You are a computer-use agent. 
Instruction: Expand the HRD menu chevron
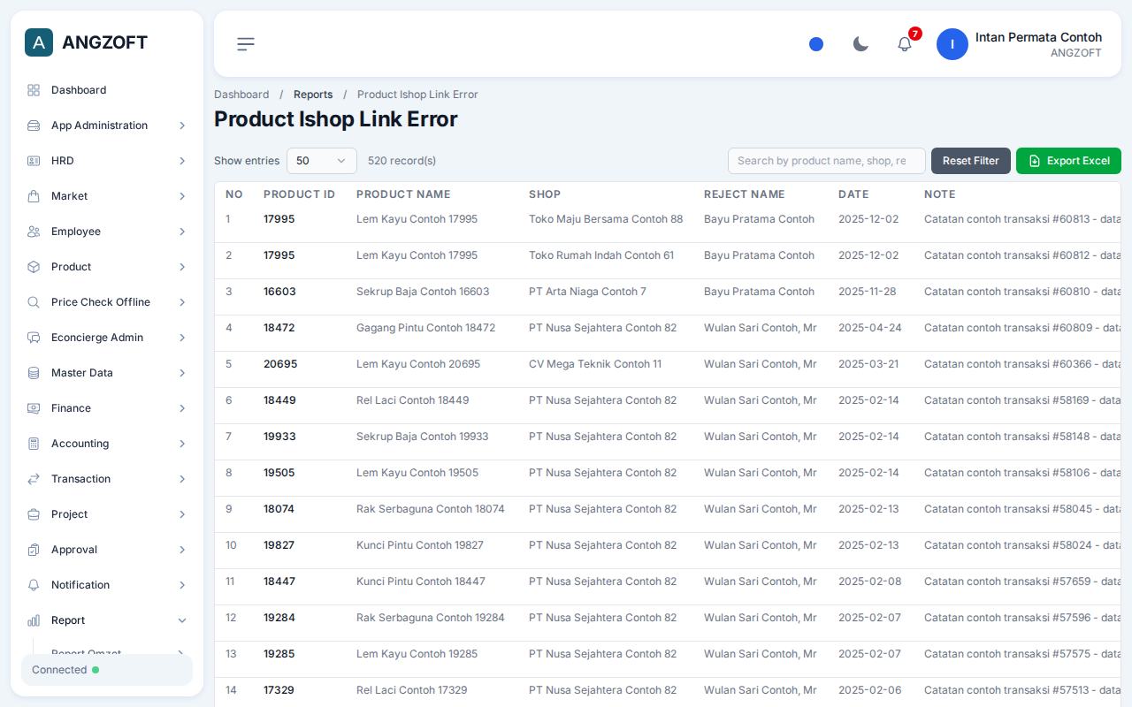click(x=182, y=161)
